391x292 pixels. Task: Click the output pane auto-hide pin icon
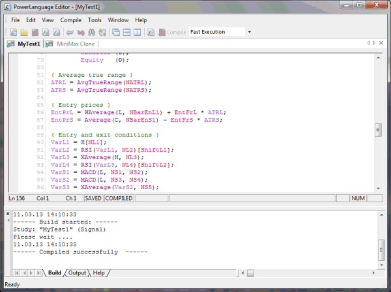(x=8, y=220)
